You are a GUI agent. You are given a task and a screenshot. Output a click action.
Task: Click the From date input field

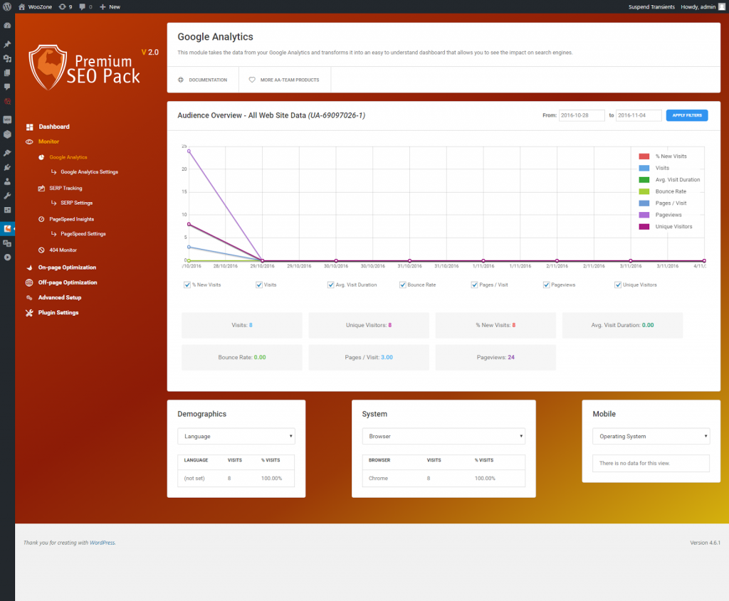coord(582,115)
